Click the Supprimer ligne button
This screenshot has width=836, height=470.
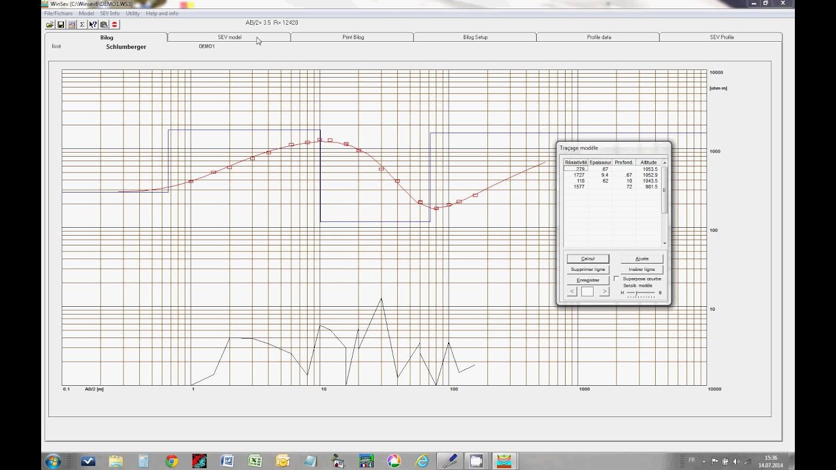pyautogui.click(x=588, y=269)
